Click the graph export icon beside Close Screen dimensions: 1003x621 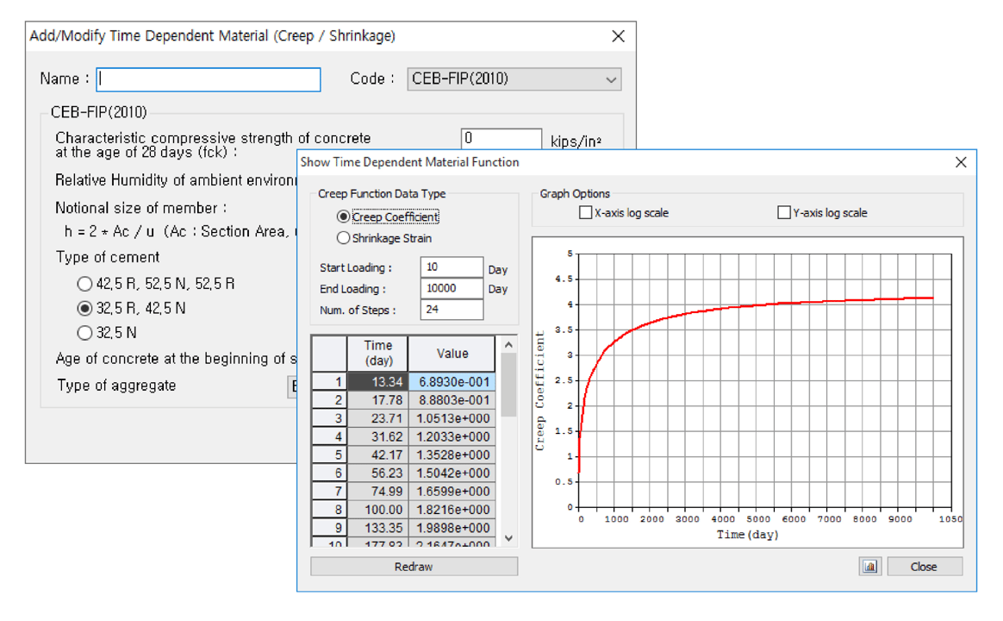pos(869,567)
